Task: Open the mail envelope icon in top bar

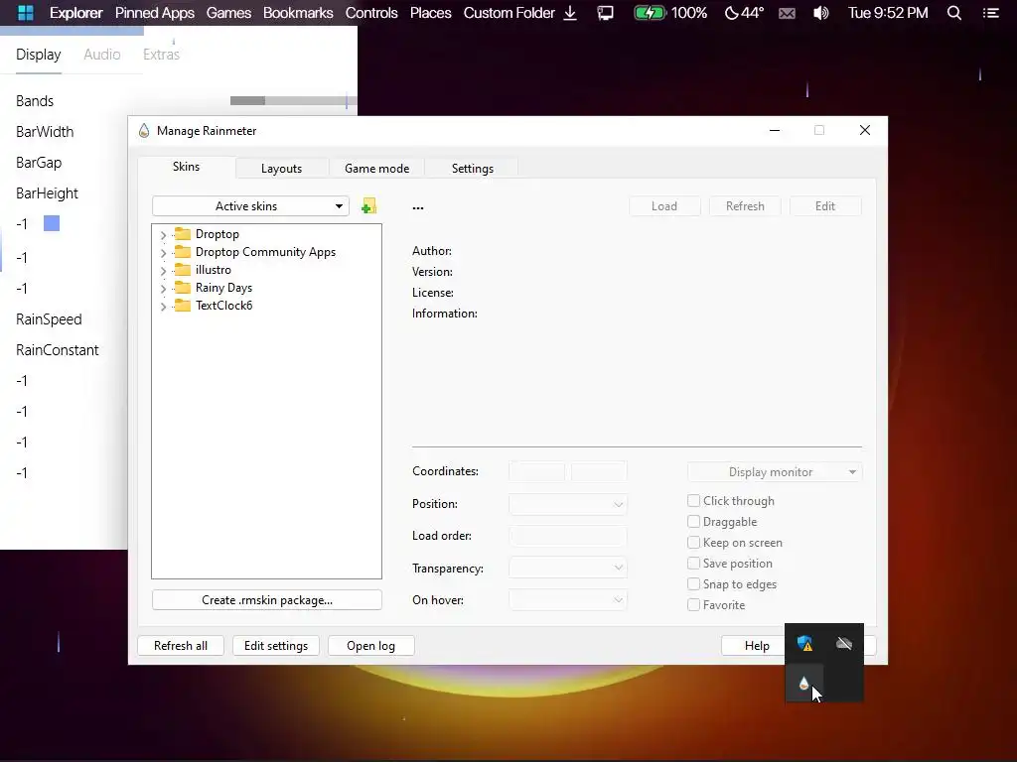Action: (787, 13)
